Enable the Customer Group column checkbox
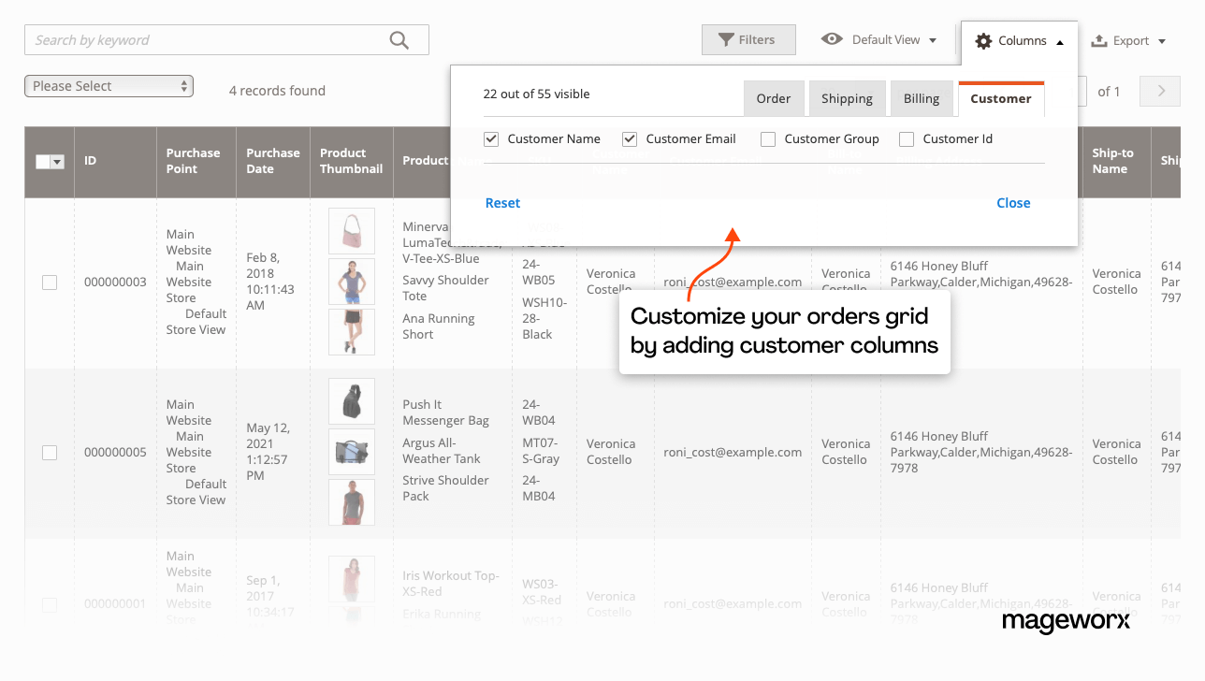1205x681 pixels. [x=768, y=139]
